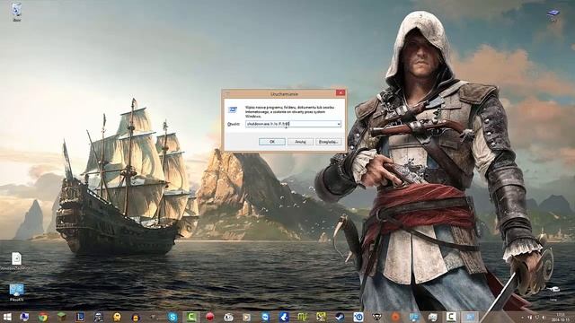Open Steam from the taskbar
Image resolution: width=575 pixels, height=323 pixels.
(x=340, y=317)
